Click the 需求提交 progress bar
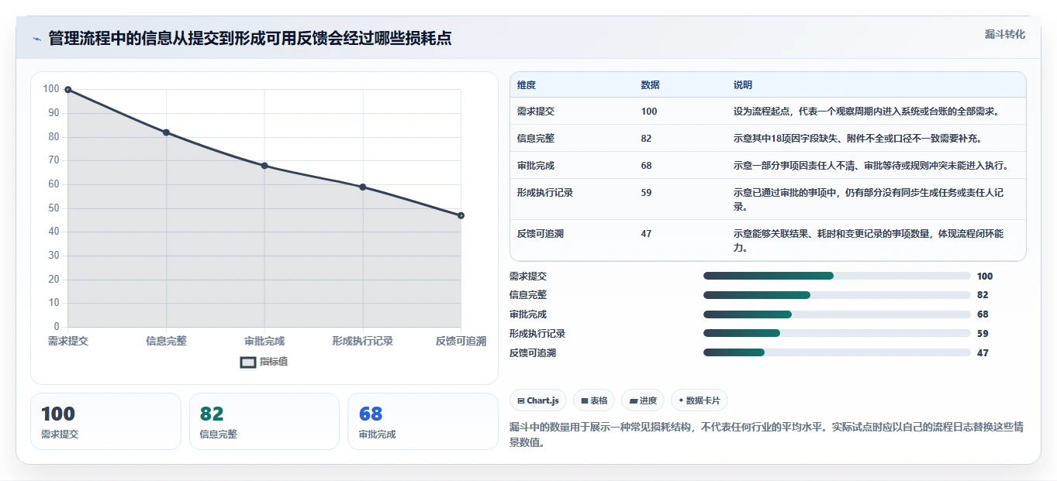 point(837,276)
